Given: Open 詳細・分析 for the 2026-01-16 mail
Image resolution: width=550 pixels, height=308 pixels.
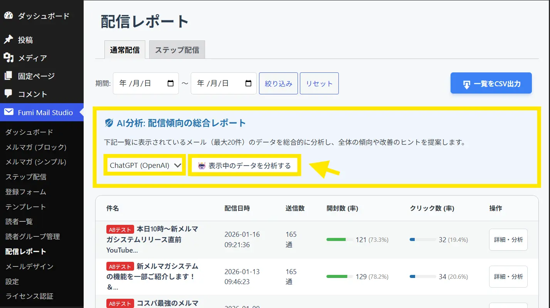Looking at the screenshot, I should (x=508, y=239).
